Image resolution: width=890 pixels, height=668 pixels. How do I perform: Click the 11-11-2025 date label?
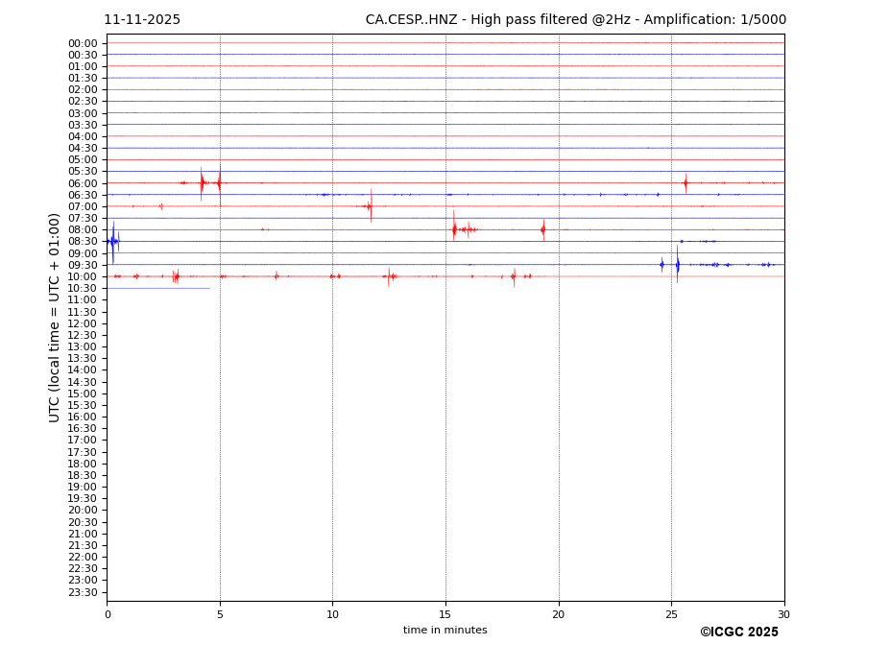(142, 20)
